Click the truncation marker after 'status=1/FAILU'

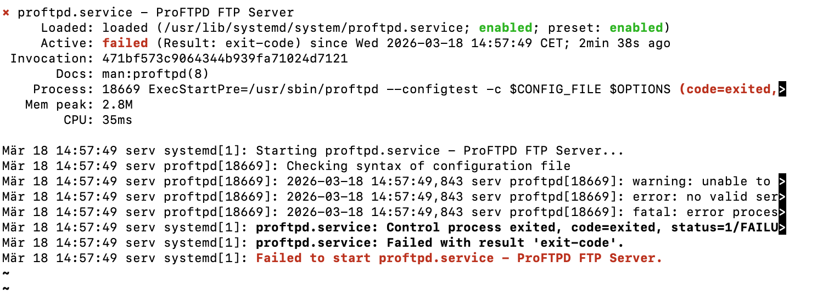tap(782, 228)
